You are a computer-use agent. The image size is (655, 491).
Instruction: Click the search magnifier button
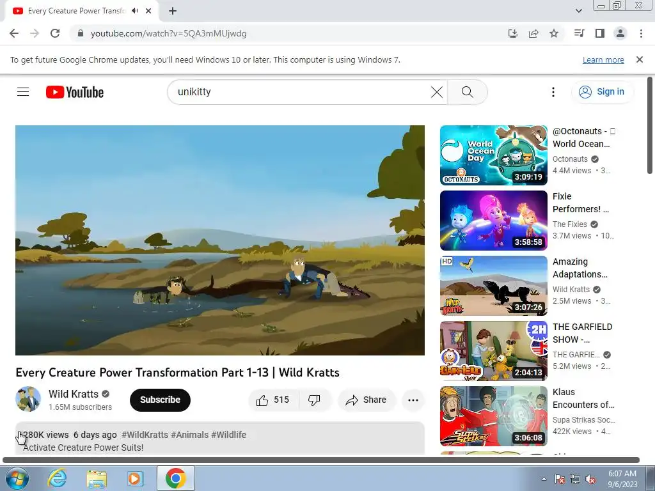(x=468, y=92)
